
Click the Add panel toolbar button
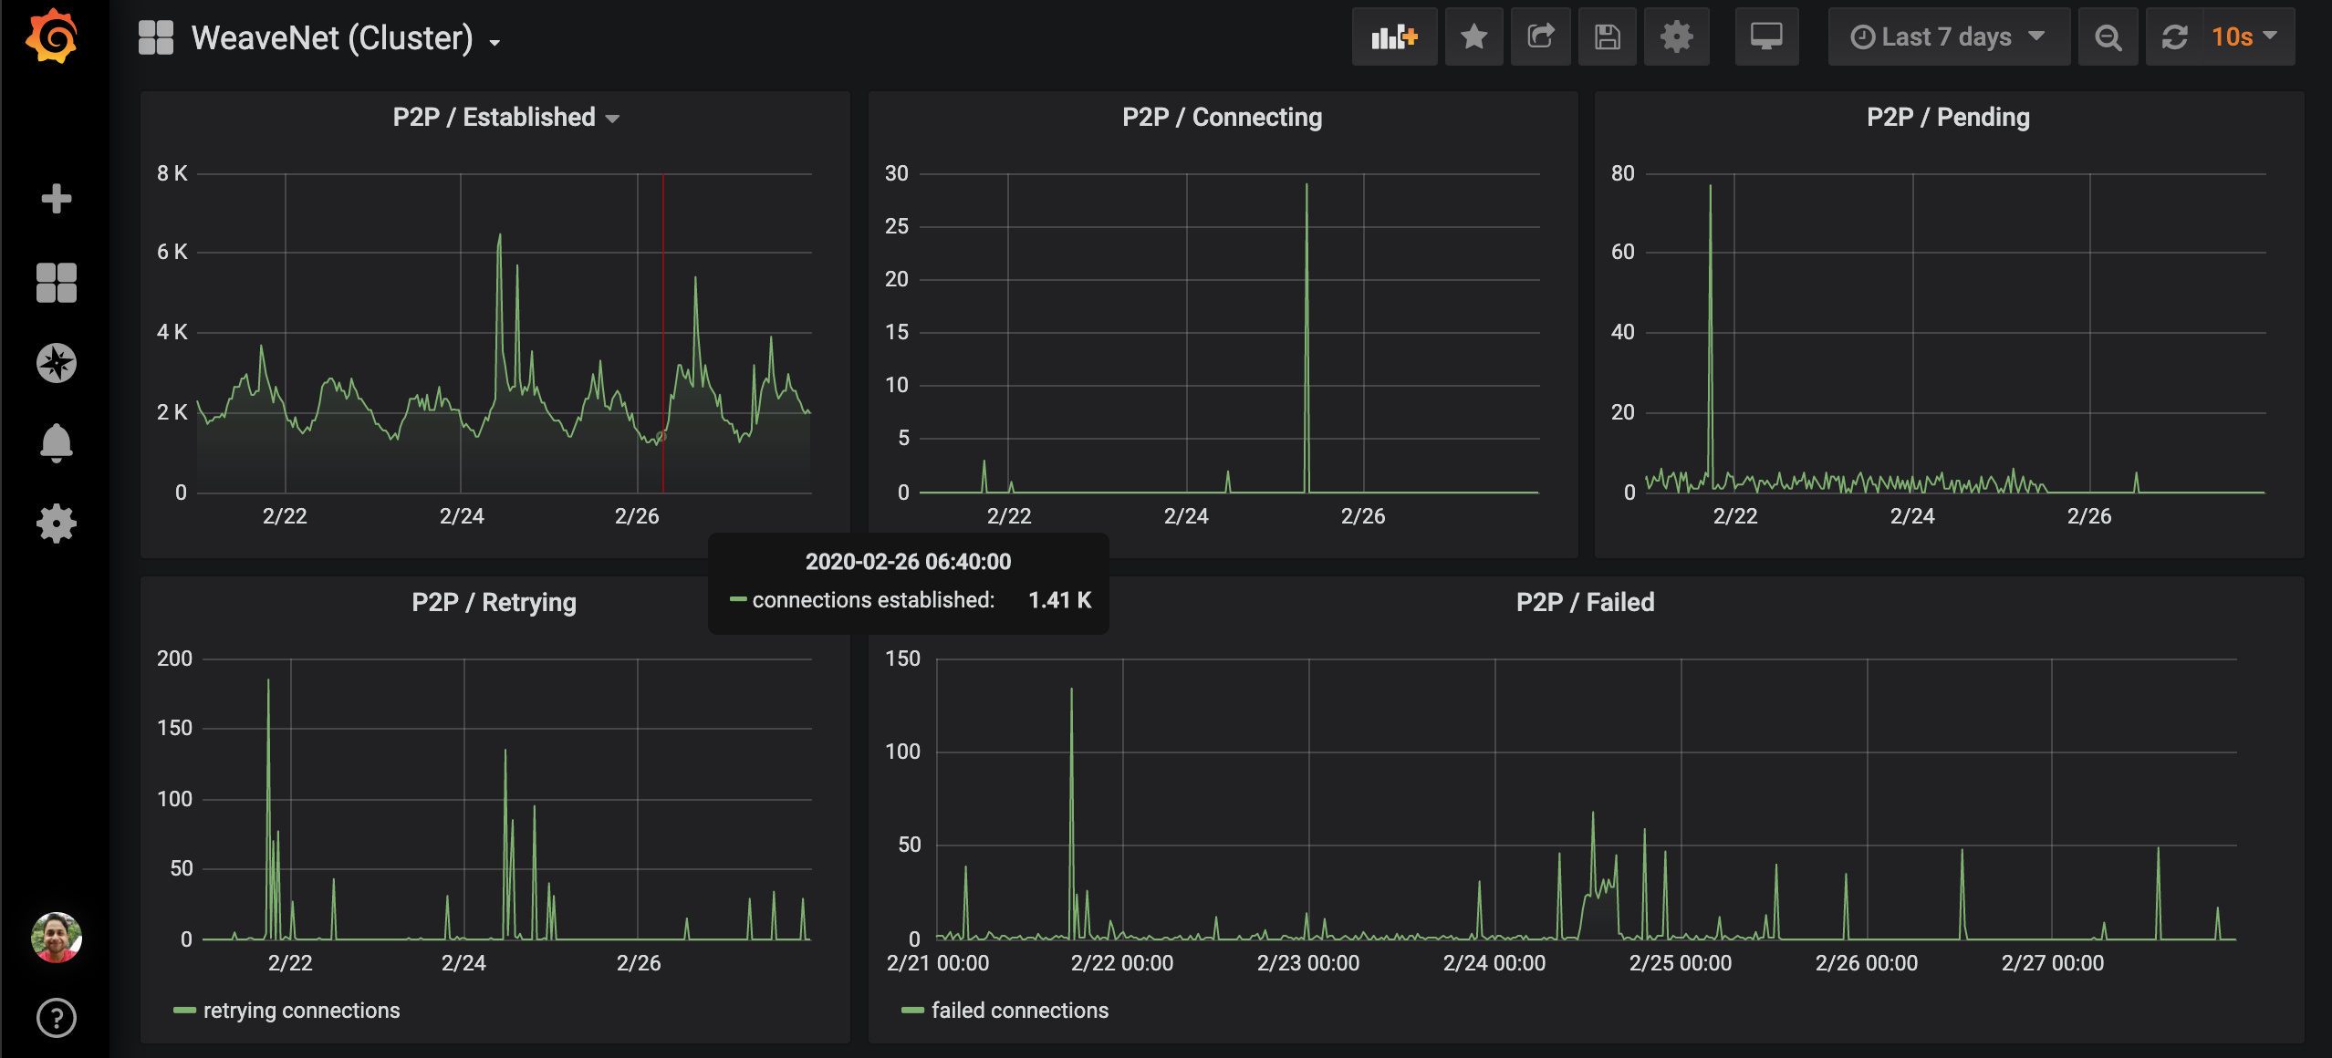1394,37
